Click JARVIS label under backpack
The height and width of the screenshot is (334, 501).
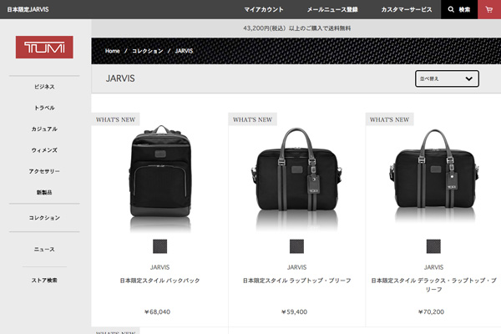(x=159, y=267)
